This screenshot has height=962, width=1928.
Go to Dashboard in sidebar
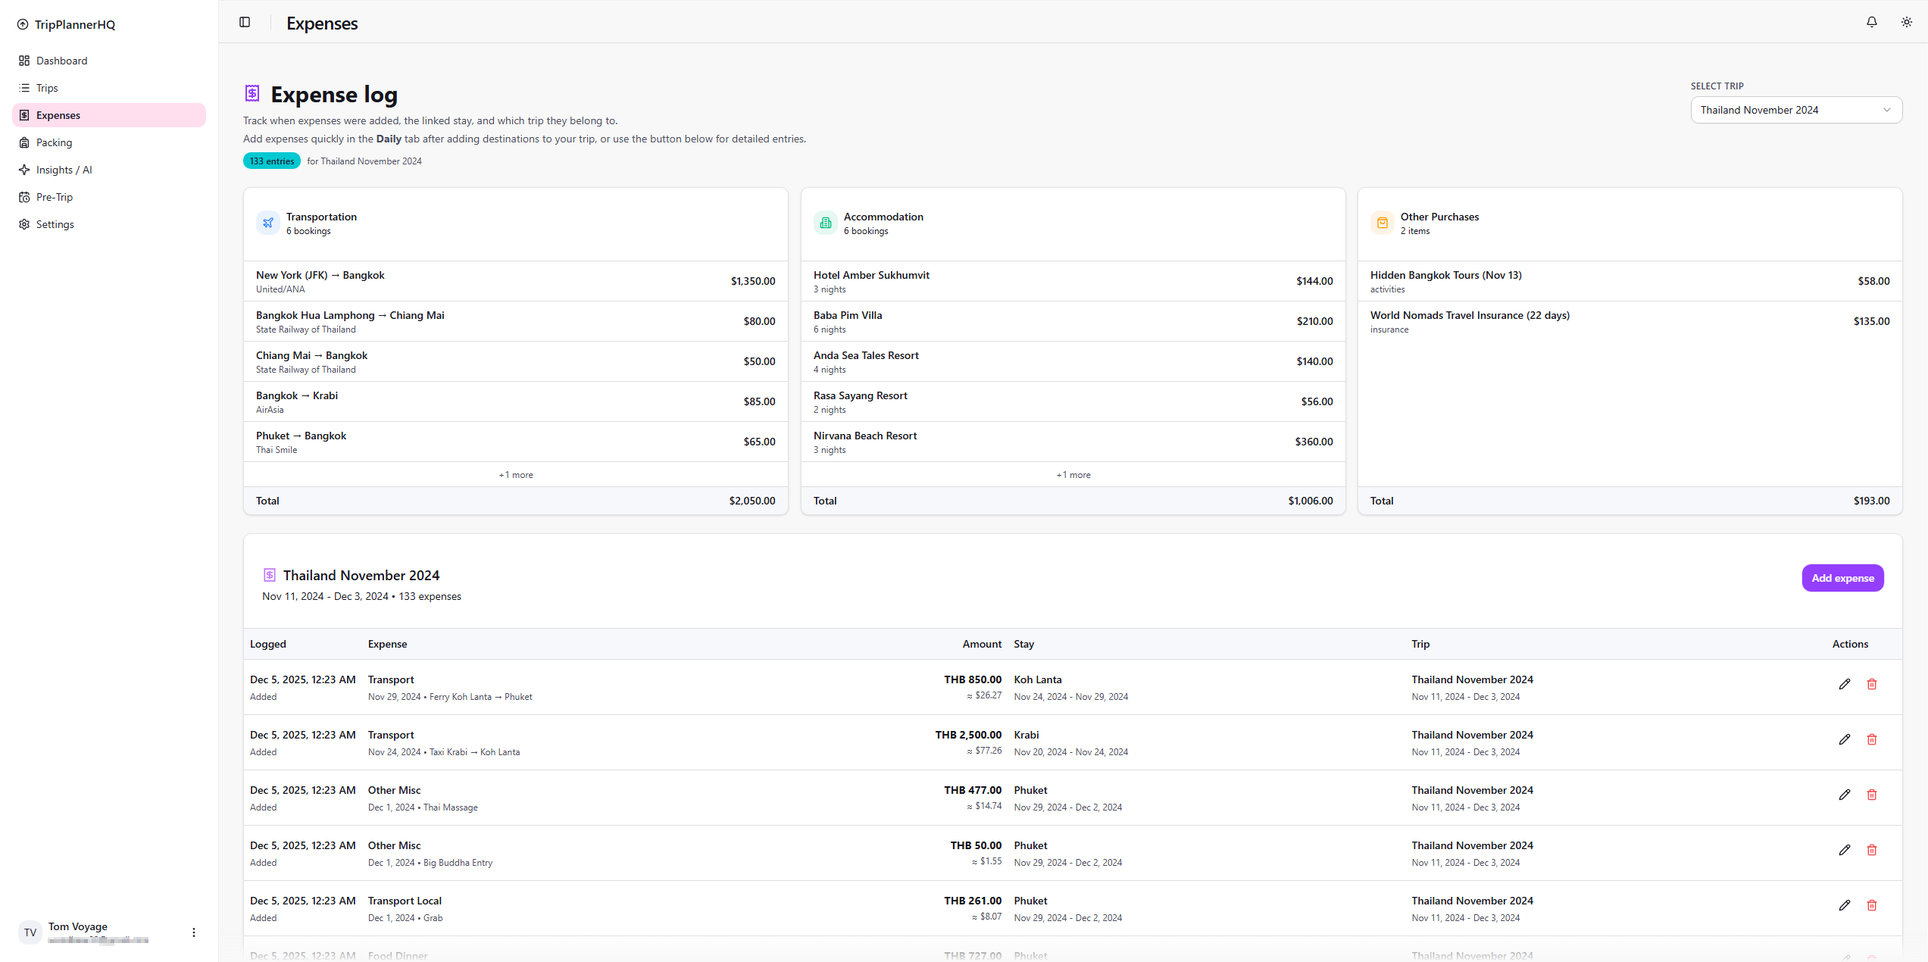point(61,61)
